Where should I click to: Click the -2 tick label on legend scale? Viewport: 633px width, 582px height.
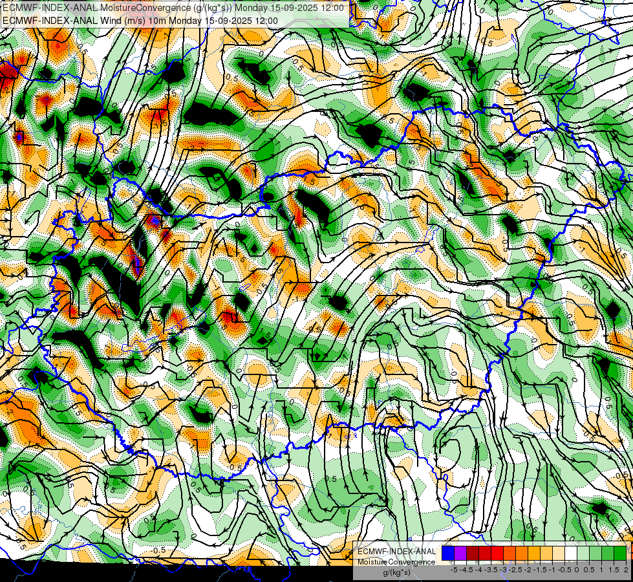[x=528, y=570]
